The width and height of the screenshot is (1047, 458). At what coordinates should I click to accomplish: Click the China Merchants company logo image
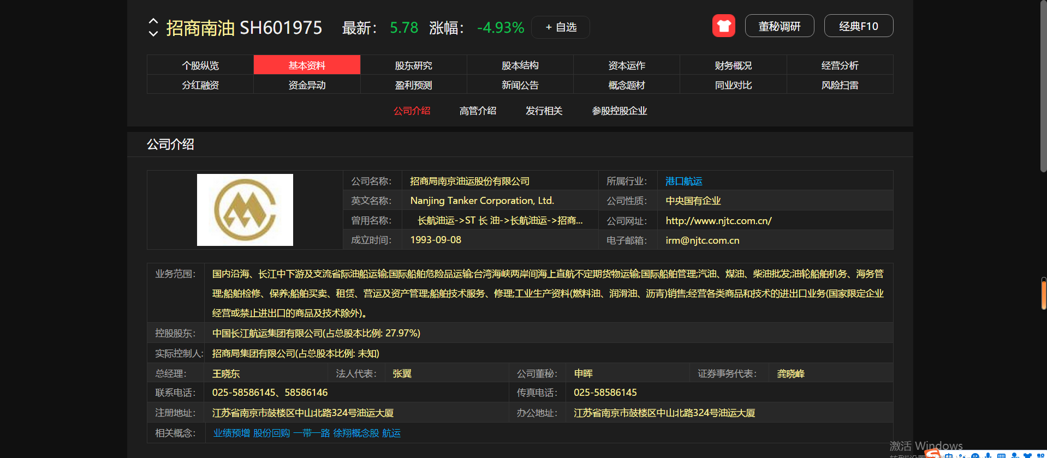[245, 210]
